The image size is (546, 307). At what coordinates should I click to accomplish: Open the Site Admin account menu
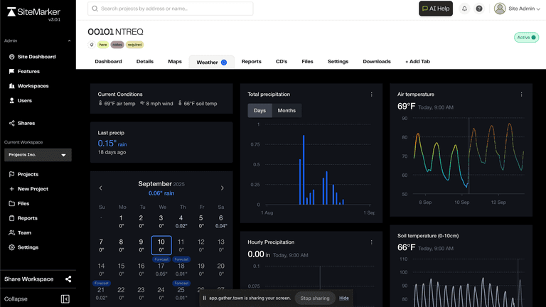pyautogui.click(x=517, y=9)
